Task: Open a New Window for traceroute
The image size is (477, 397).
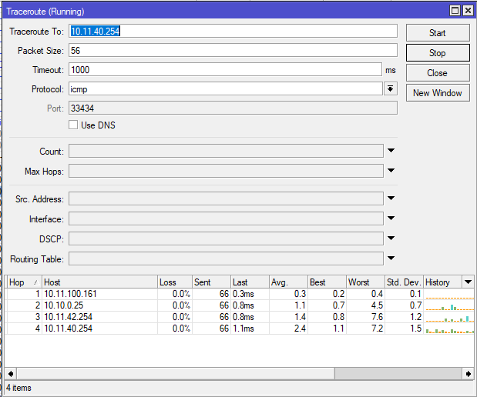Action: (x=438, y=93)
